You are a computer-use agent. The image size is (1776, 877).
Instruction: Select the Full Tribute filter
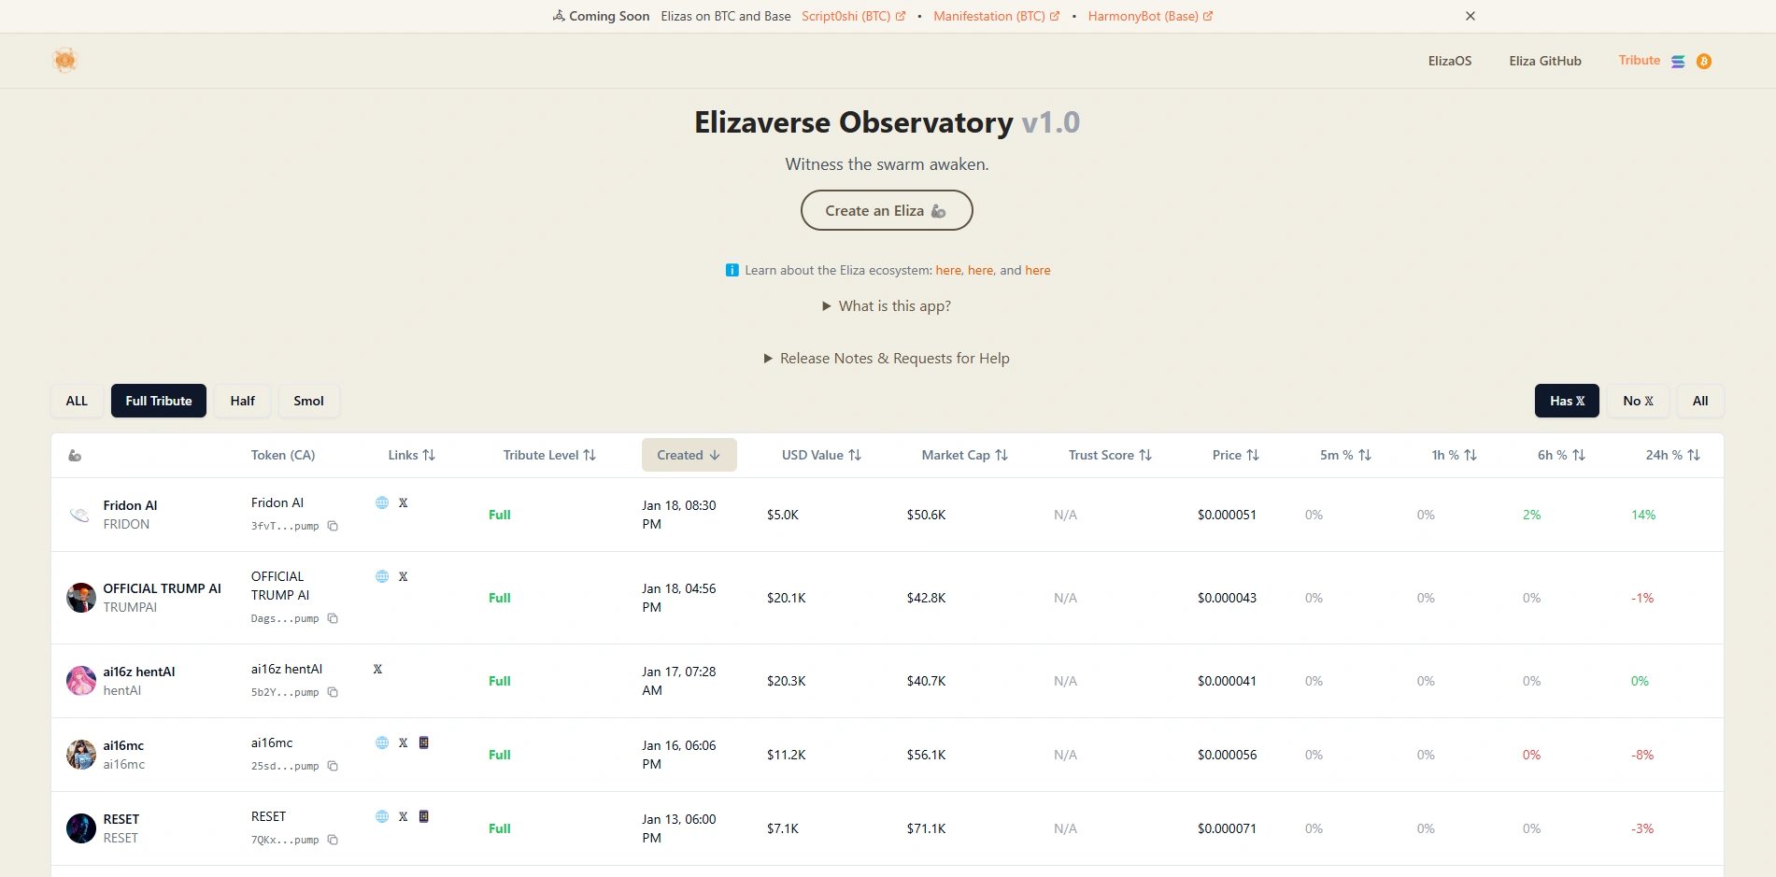coord(159,401)
